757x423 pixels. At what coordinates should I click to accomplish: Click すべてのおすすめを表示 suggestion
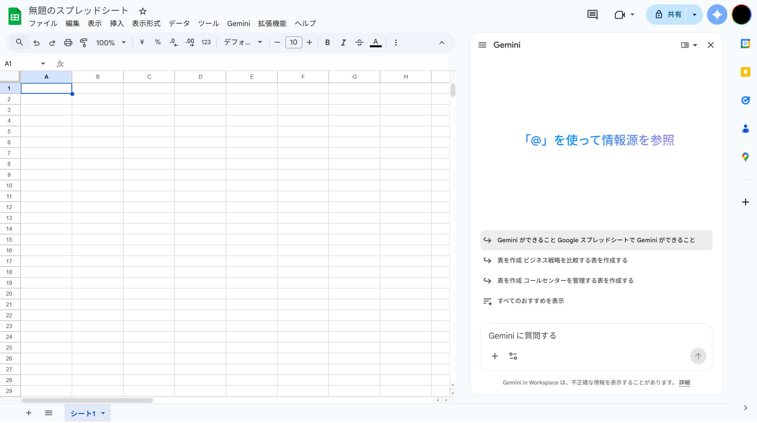[530, 301]
